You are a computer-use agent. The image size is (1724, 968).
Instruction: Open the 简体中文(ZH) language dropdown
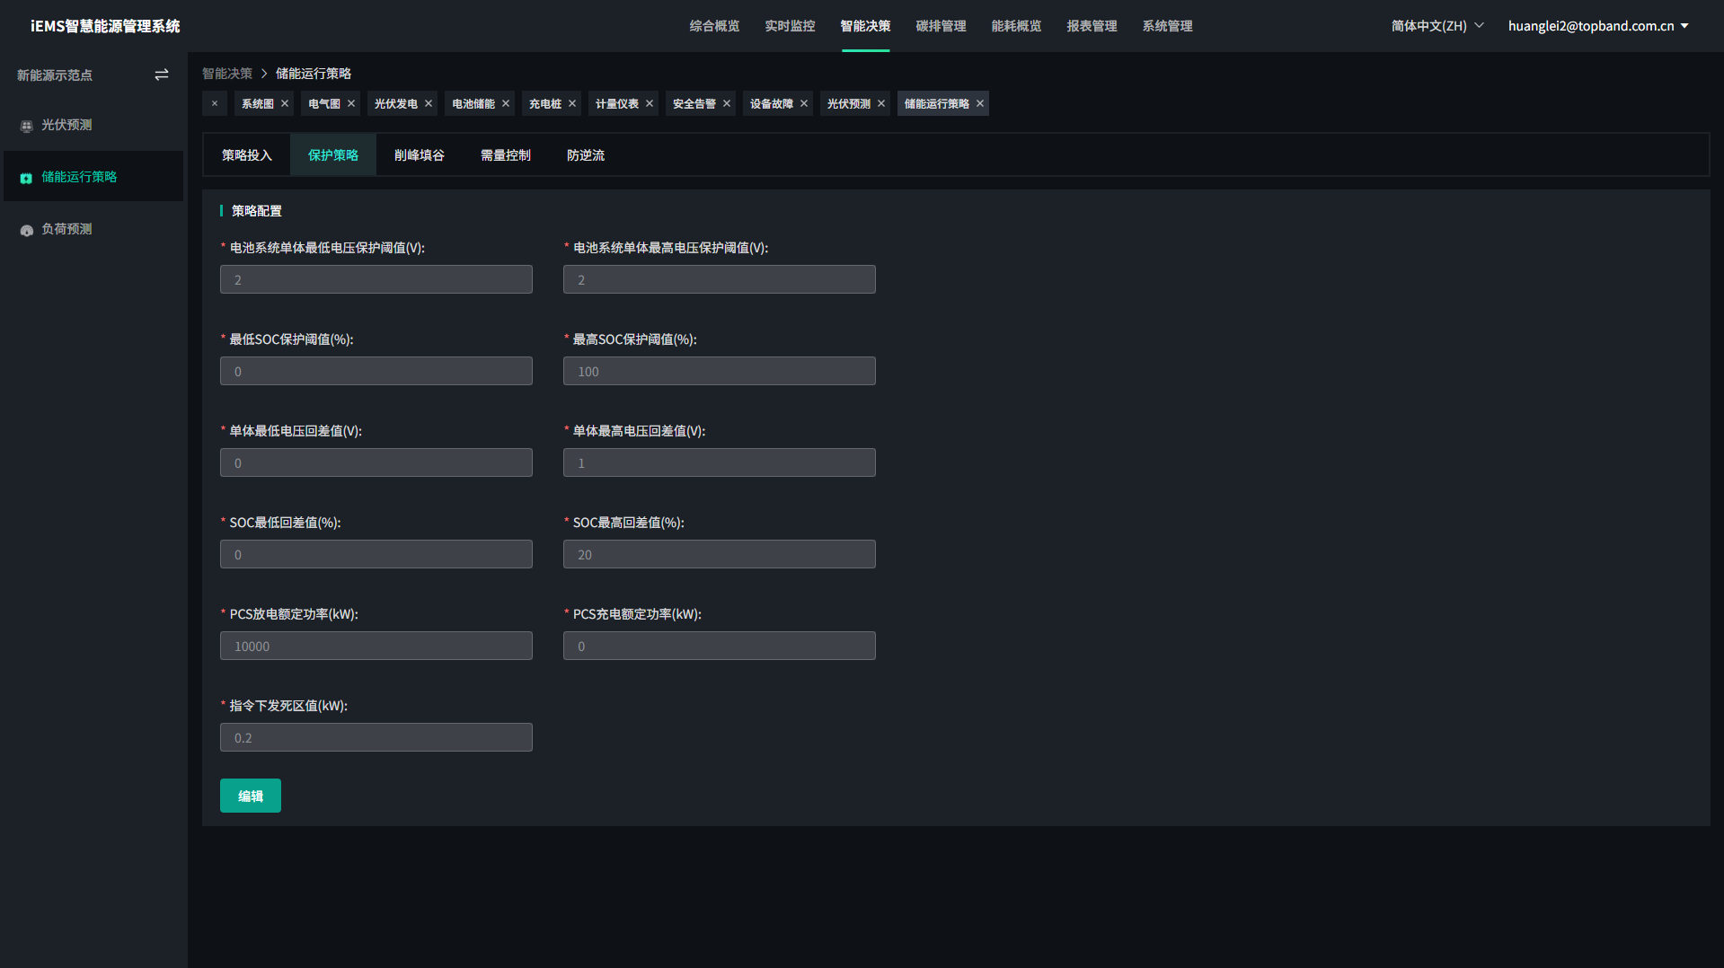[x=1437, y=26]
